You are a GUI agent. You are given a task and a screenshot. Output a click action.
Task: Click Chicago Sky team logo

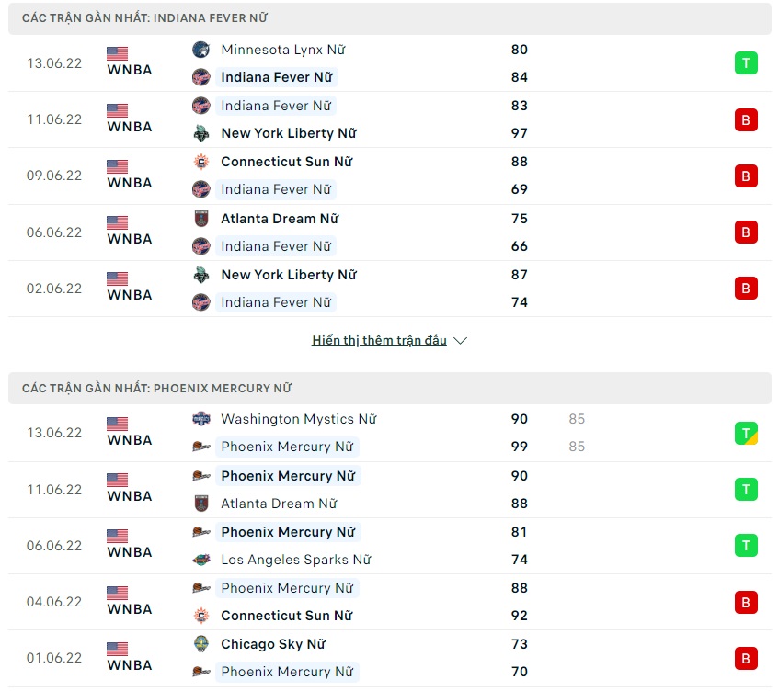tap(201, 644)
